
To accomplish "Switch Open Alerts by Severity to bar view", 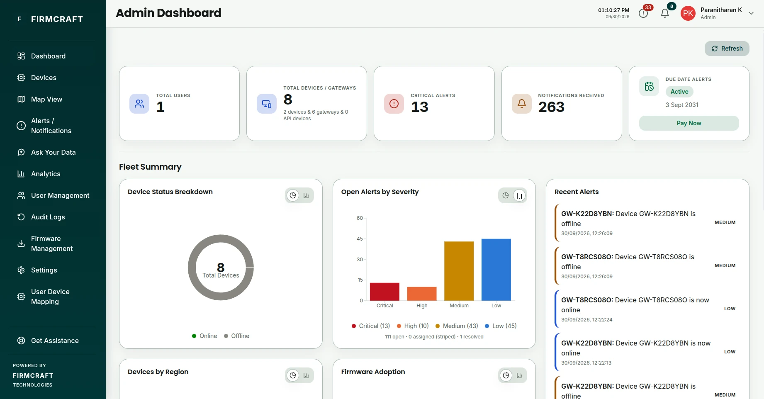I will 519,195.
